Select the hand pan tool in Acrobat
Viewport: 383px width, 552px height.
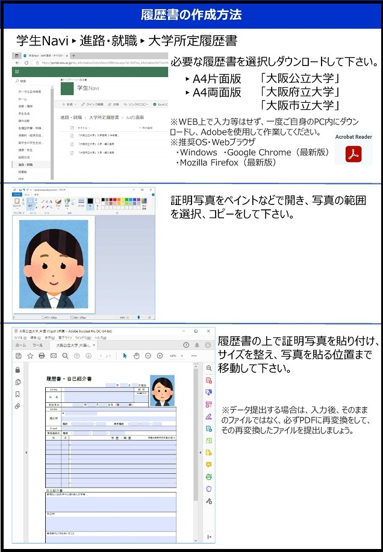(x=137, y=356)
